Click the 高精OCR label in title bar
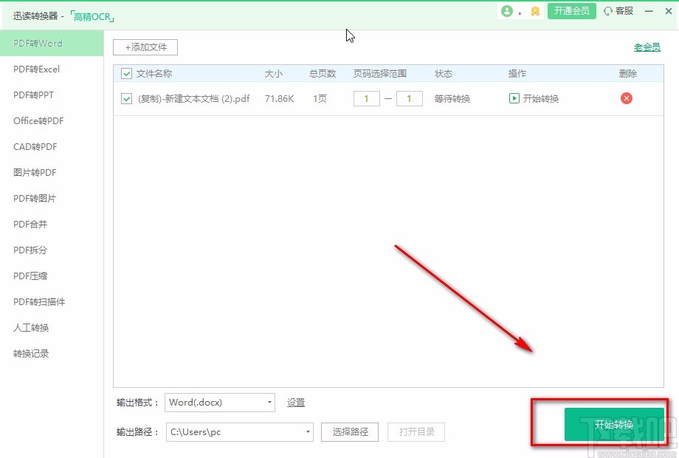The width and height of the screenshot is (679, 458). (90, 16)
